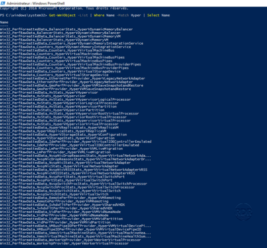267x248 pixels.
Task: Click the 'Administrateur : Windows PowerShell' window title
Action: [36, 3]
